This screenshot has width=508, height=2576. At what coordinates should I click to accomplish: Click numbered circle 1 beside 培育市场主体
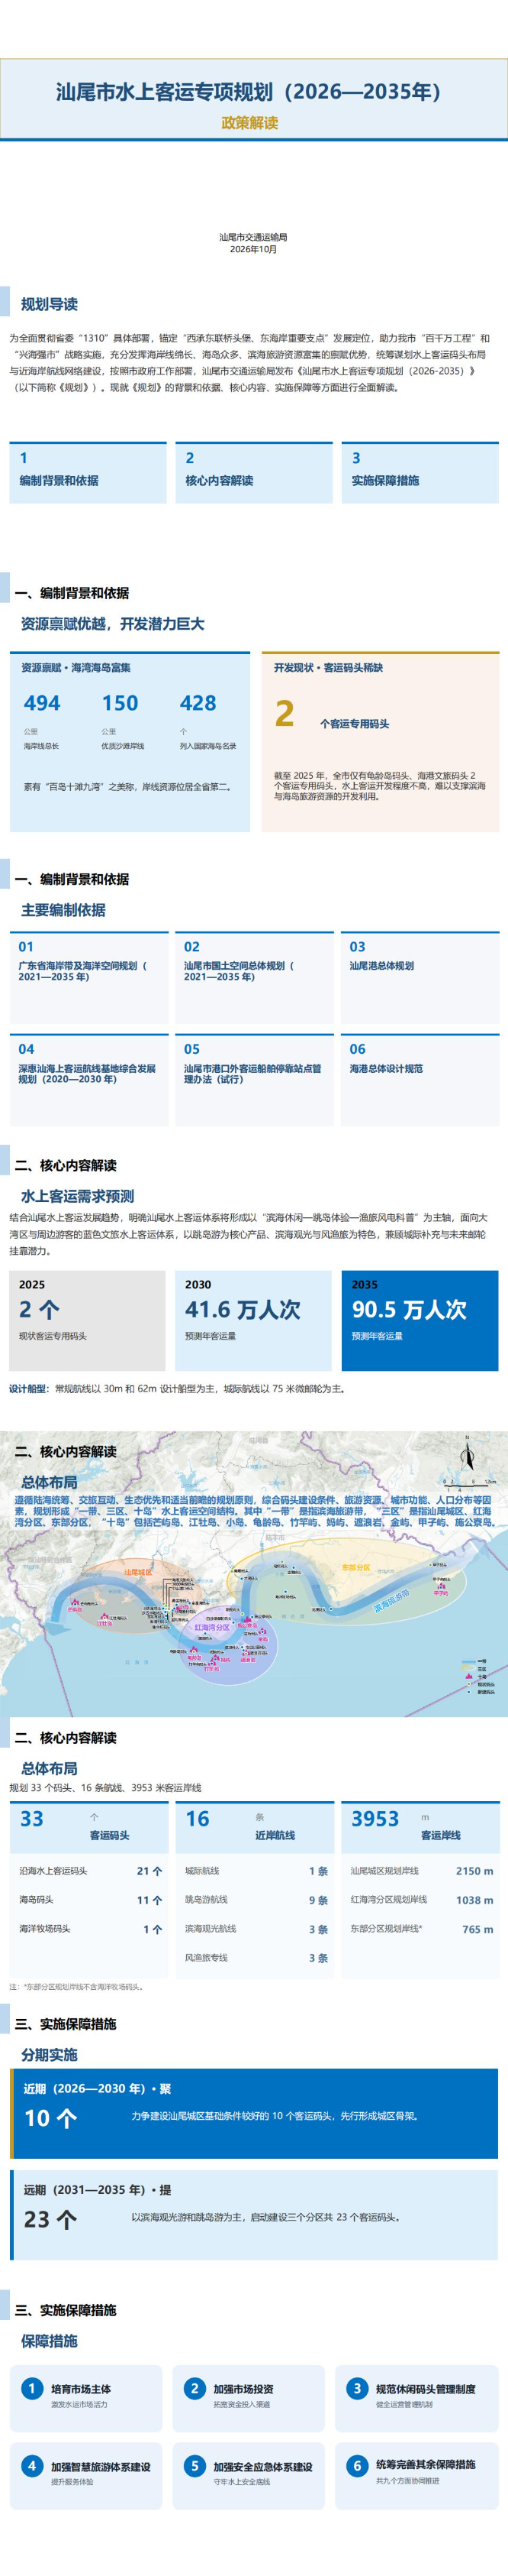click(31, 2388)
